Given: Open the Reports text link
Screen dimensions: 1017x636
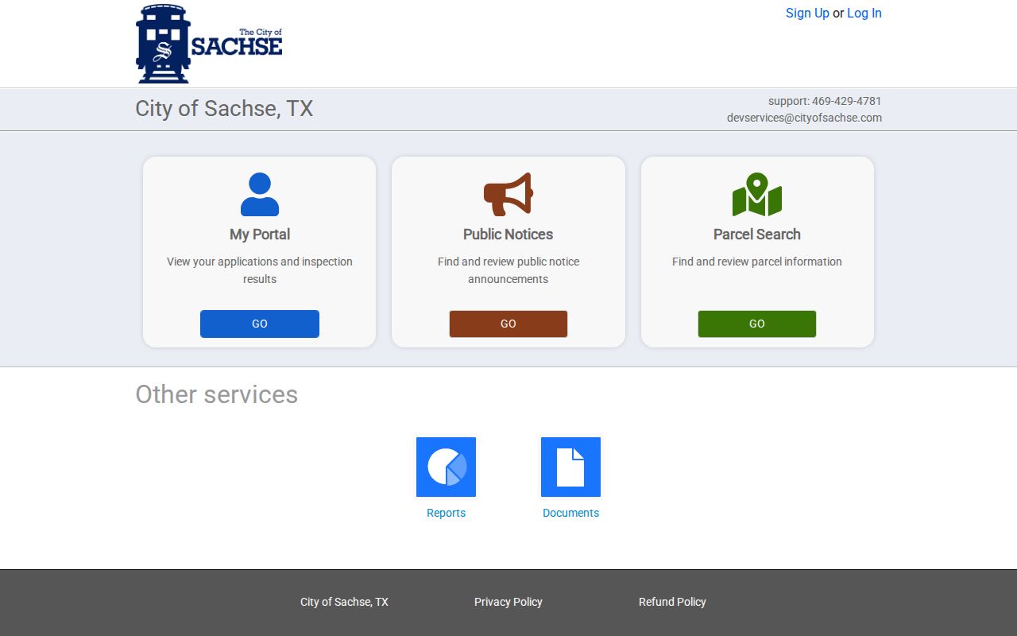Looking at the screenshot, I should point(447,513).
